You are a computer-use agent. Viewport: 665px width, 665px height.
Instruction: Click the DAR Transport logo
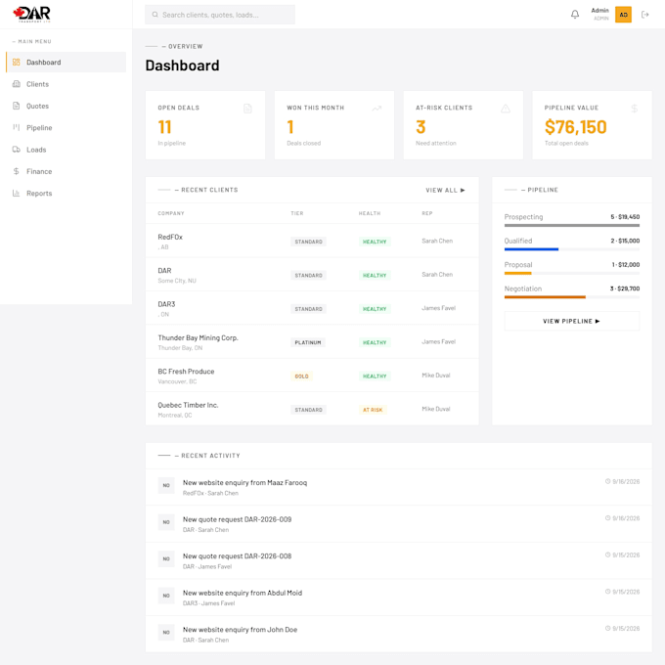click(x=32, y=15)
